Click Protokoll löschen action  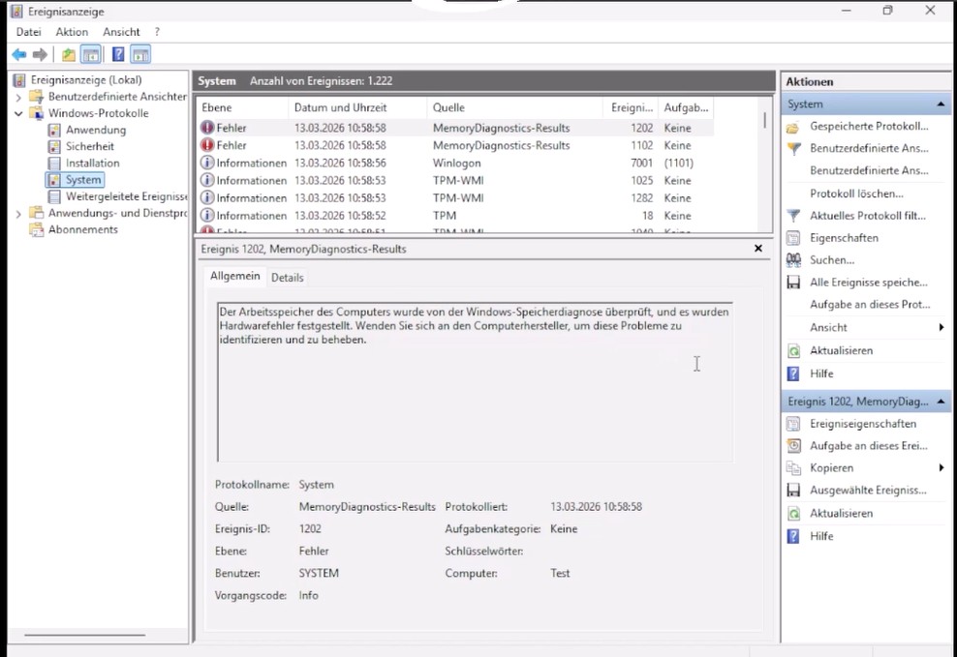(x=856, y=194)
